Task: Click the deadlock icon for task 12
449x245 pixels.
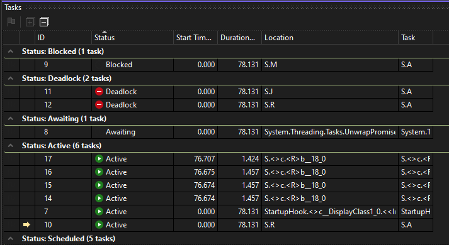Action: (x=99, y=105)
